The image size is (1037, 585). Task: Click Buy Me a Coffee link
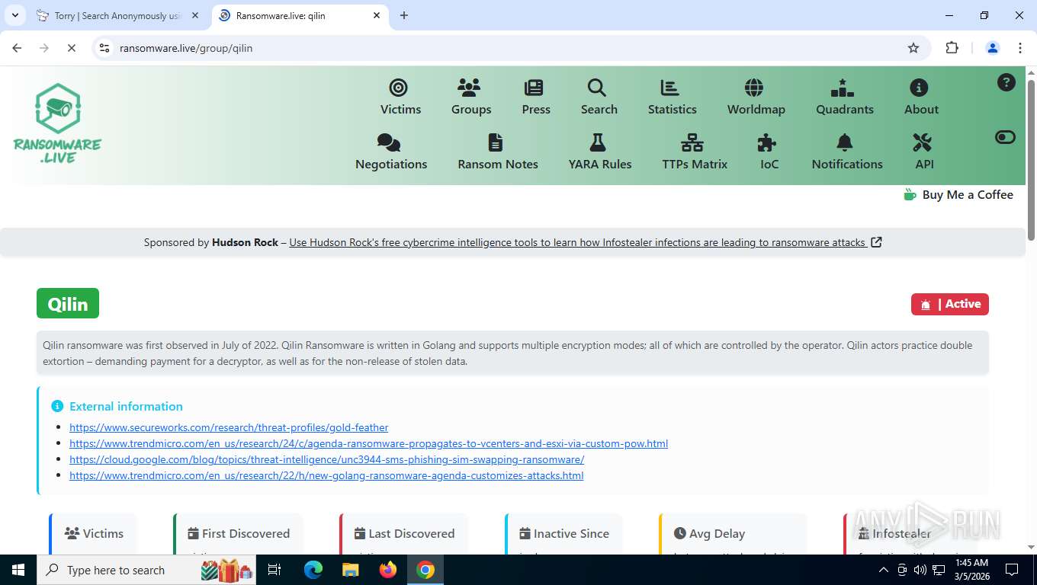tap(958, 195)
